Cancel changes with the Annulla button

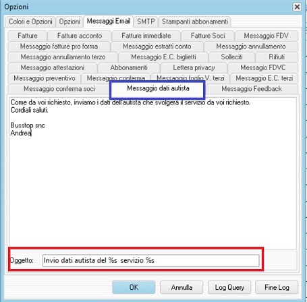coord(182,287)
